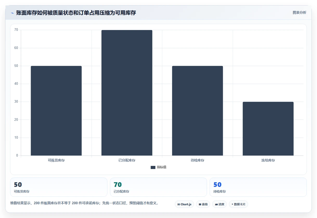Click the y-axis value 40

[16, 84]
